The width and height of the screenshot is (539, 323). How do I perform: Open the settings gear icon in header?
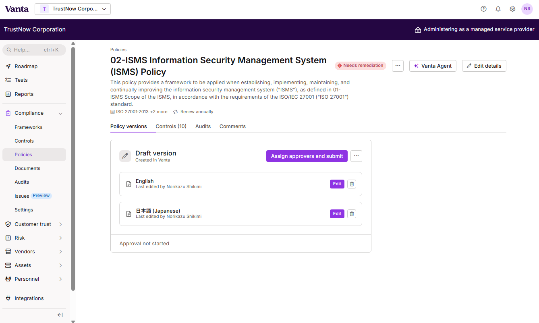tap(512, 9)
